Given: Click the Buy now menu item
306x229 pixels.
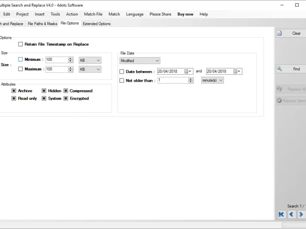Looking at the screenshot, I should (x=186, y=14).
